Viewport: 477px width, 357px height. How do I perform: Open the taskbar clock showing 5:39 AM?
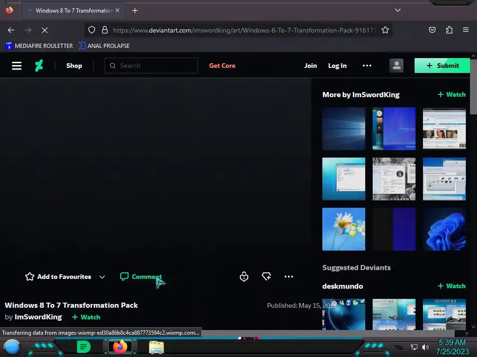click(x=452, y=347)
